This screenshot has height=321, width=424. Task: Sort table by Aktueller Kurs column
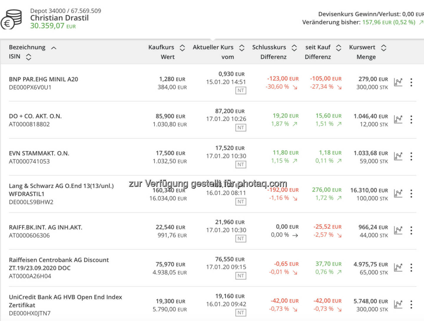(242, 48)
